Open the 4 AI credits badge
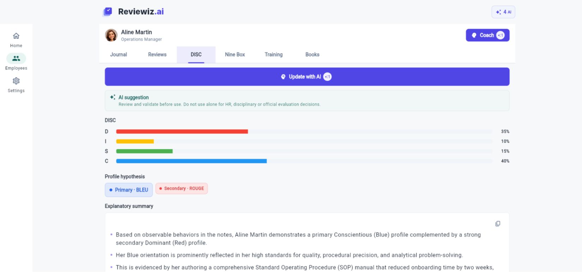This screenshot has width=582, height=272. coord(503,12)
